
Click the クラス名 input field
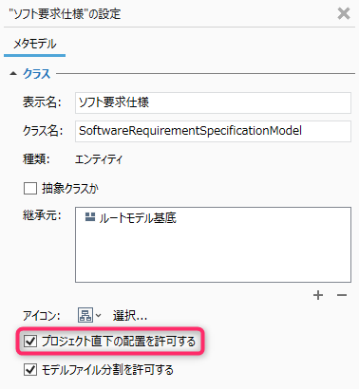click(213, 131)
